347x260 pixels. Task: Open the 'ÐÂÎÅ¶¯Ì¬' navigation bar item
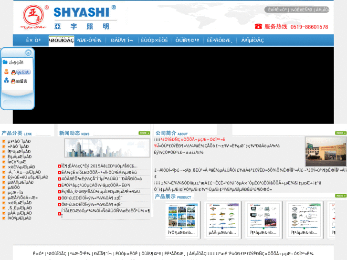tap(122, 40)
